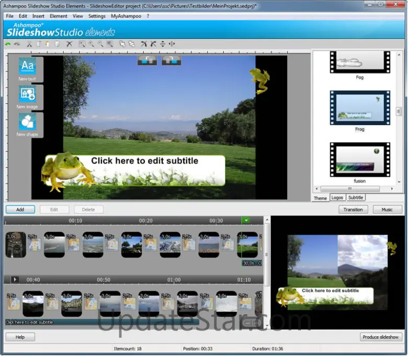The image size is (408, 356).
Task: Insert a New shape element
Action: 27,124
